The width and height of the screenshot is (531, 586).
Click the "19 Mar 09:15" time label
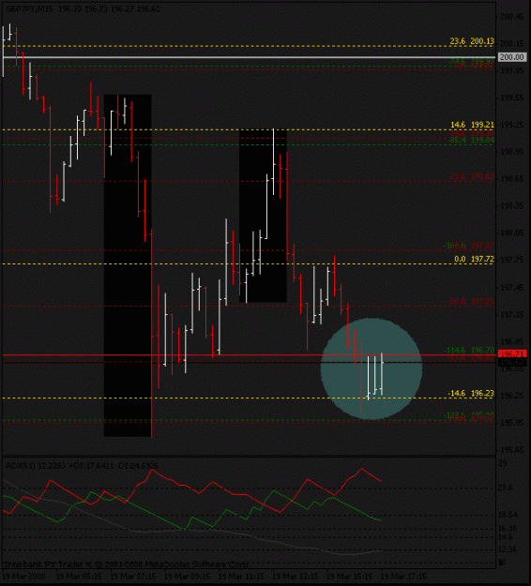click(x=188, y=577)
